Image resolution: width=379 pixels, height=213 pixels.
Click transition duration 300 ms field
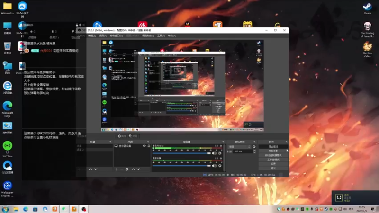point(243,151)
